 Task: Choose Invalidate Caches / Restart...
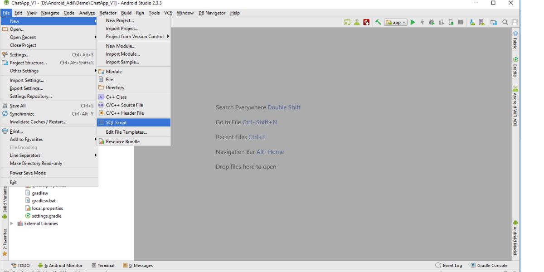click(x=49, y=122)
